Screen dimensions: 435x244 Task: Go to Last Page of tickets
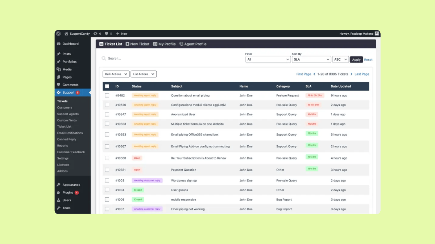361,74
